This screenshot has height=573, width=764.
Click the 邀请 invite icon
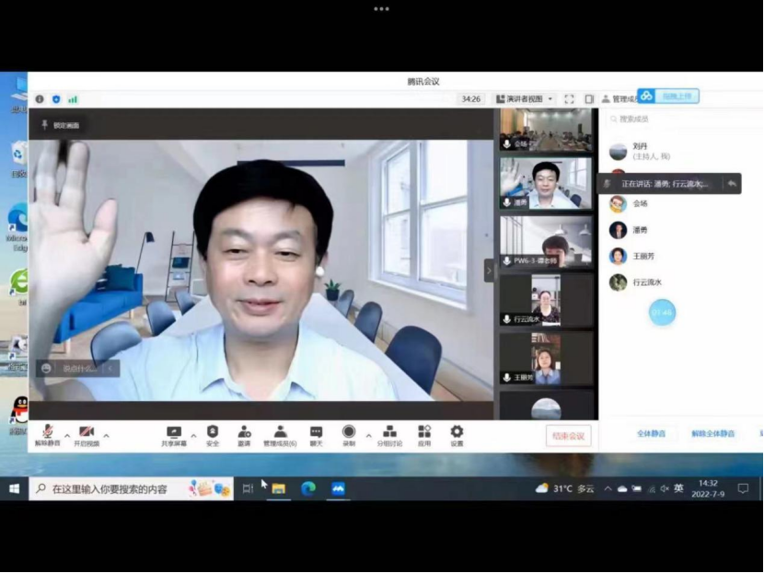(244, 431)
